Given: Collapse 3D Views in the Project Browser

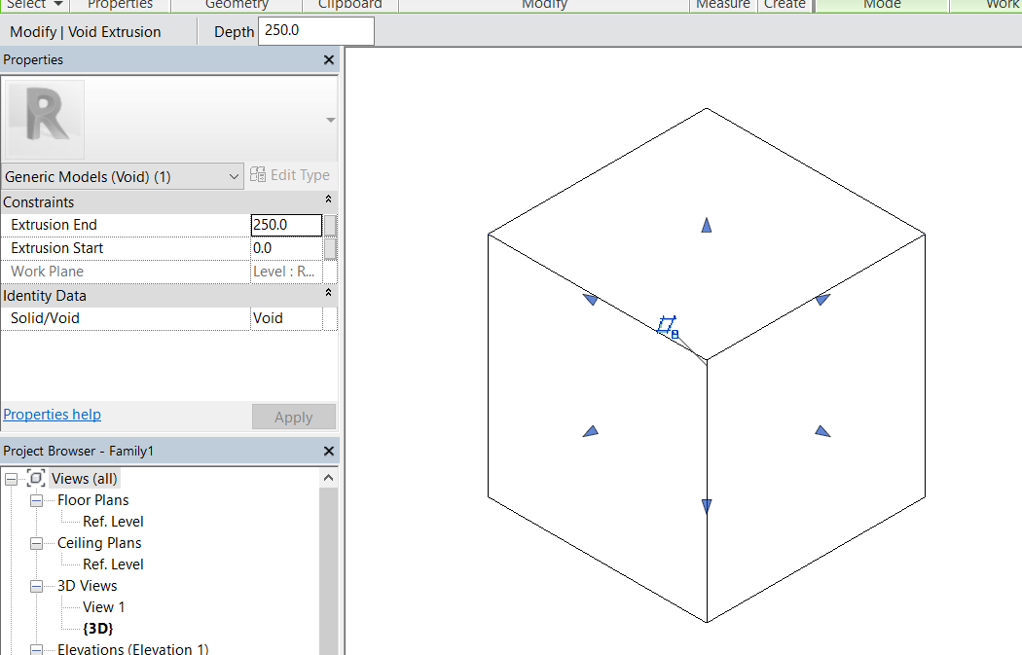Looking at the screenshot, I should (x=36, y=585).
